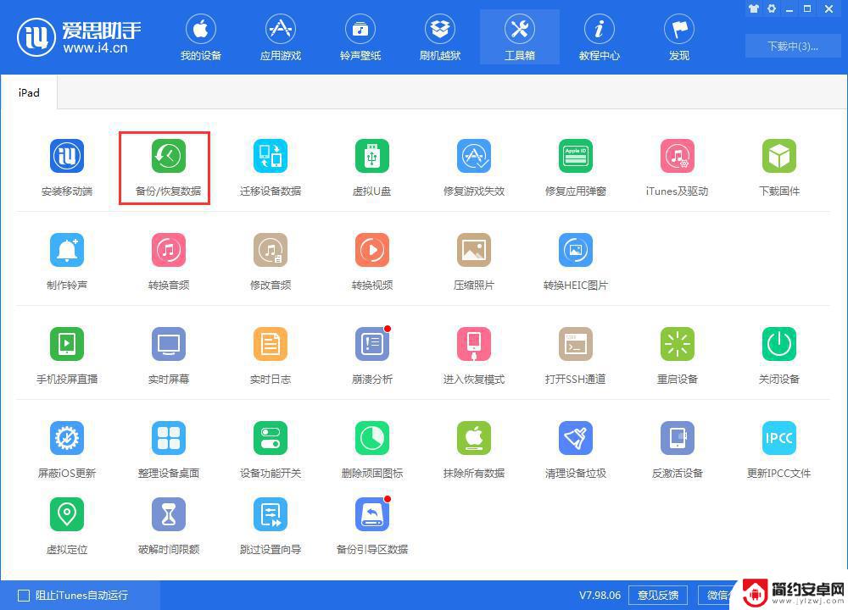Launch 转换音频 tool

tap(168, 250)
